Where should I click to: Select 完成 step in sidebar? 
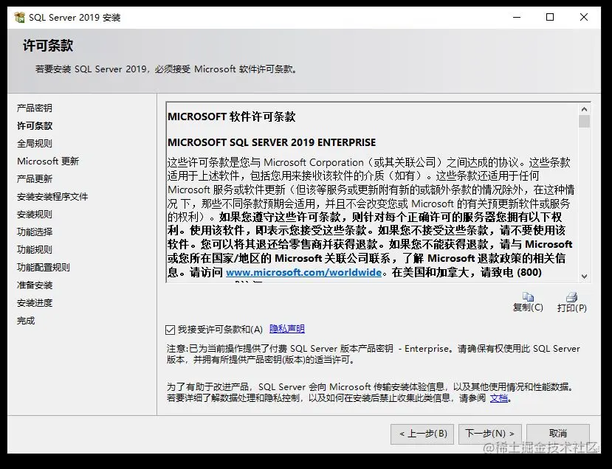coord(26,321)
